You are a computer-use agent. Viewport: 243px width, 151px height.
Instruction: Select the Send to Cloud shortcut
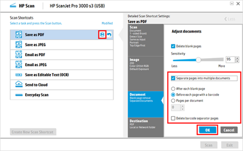tap(62, 85)
